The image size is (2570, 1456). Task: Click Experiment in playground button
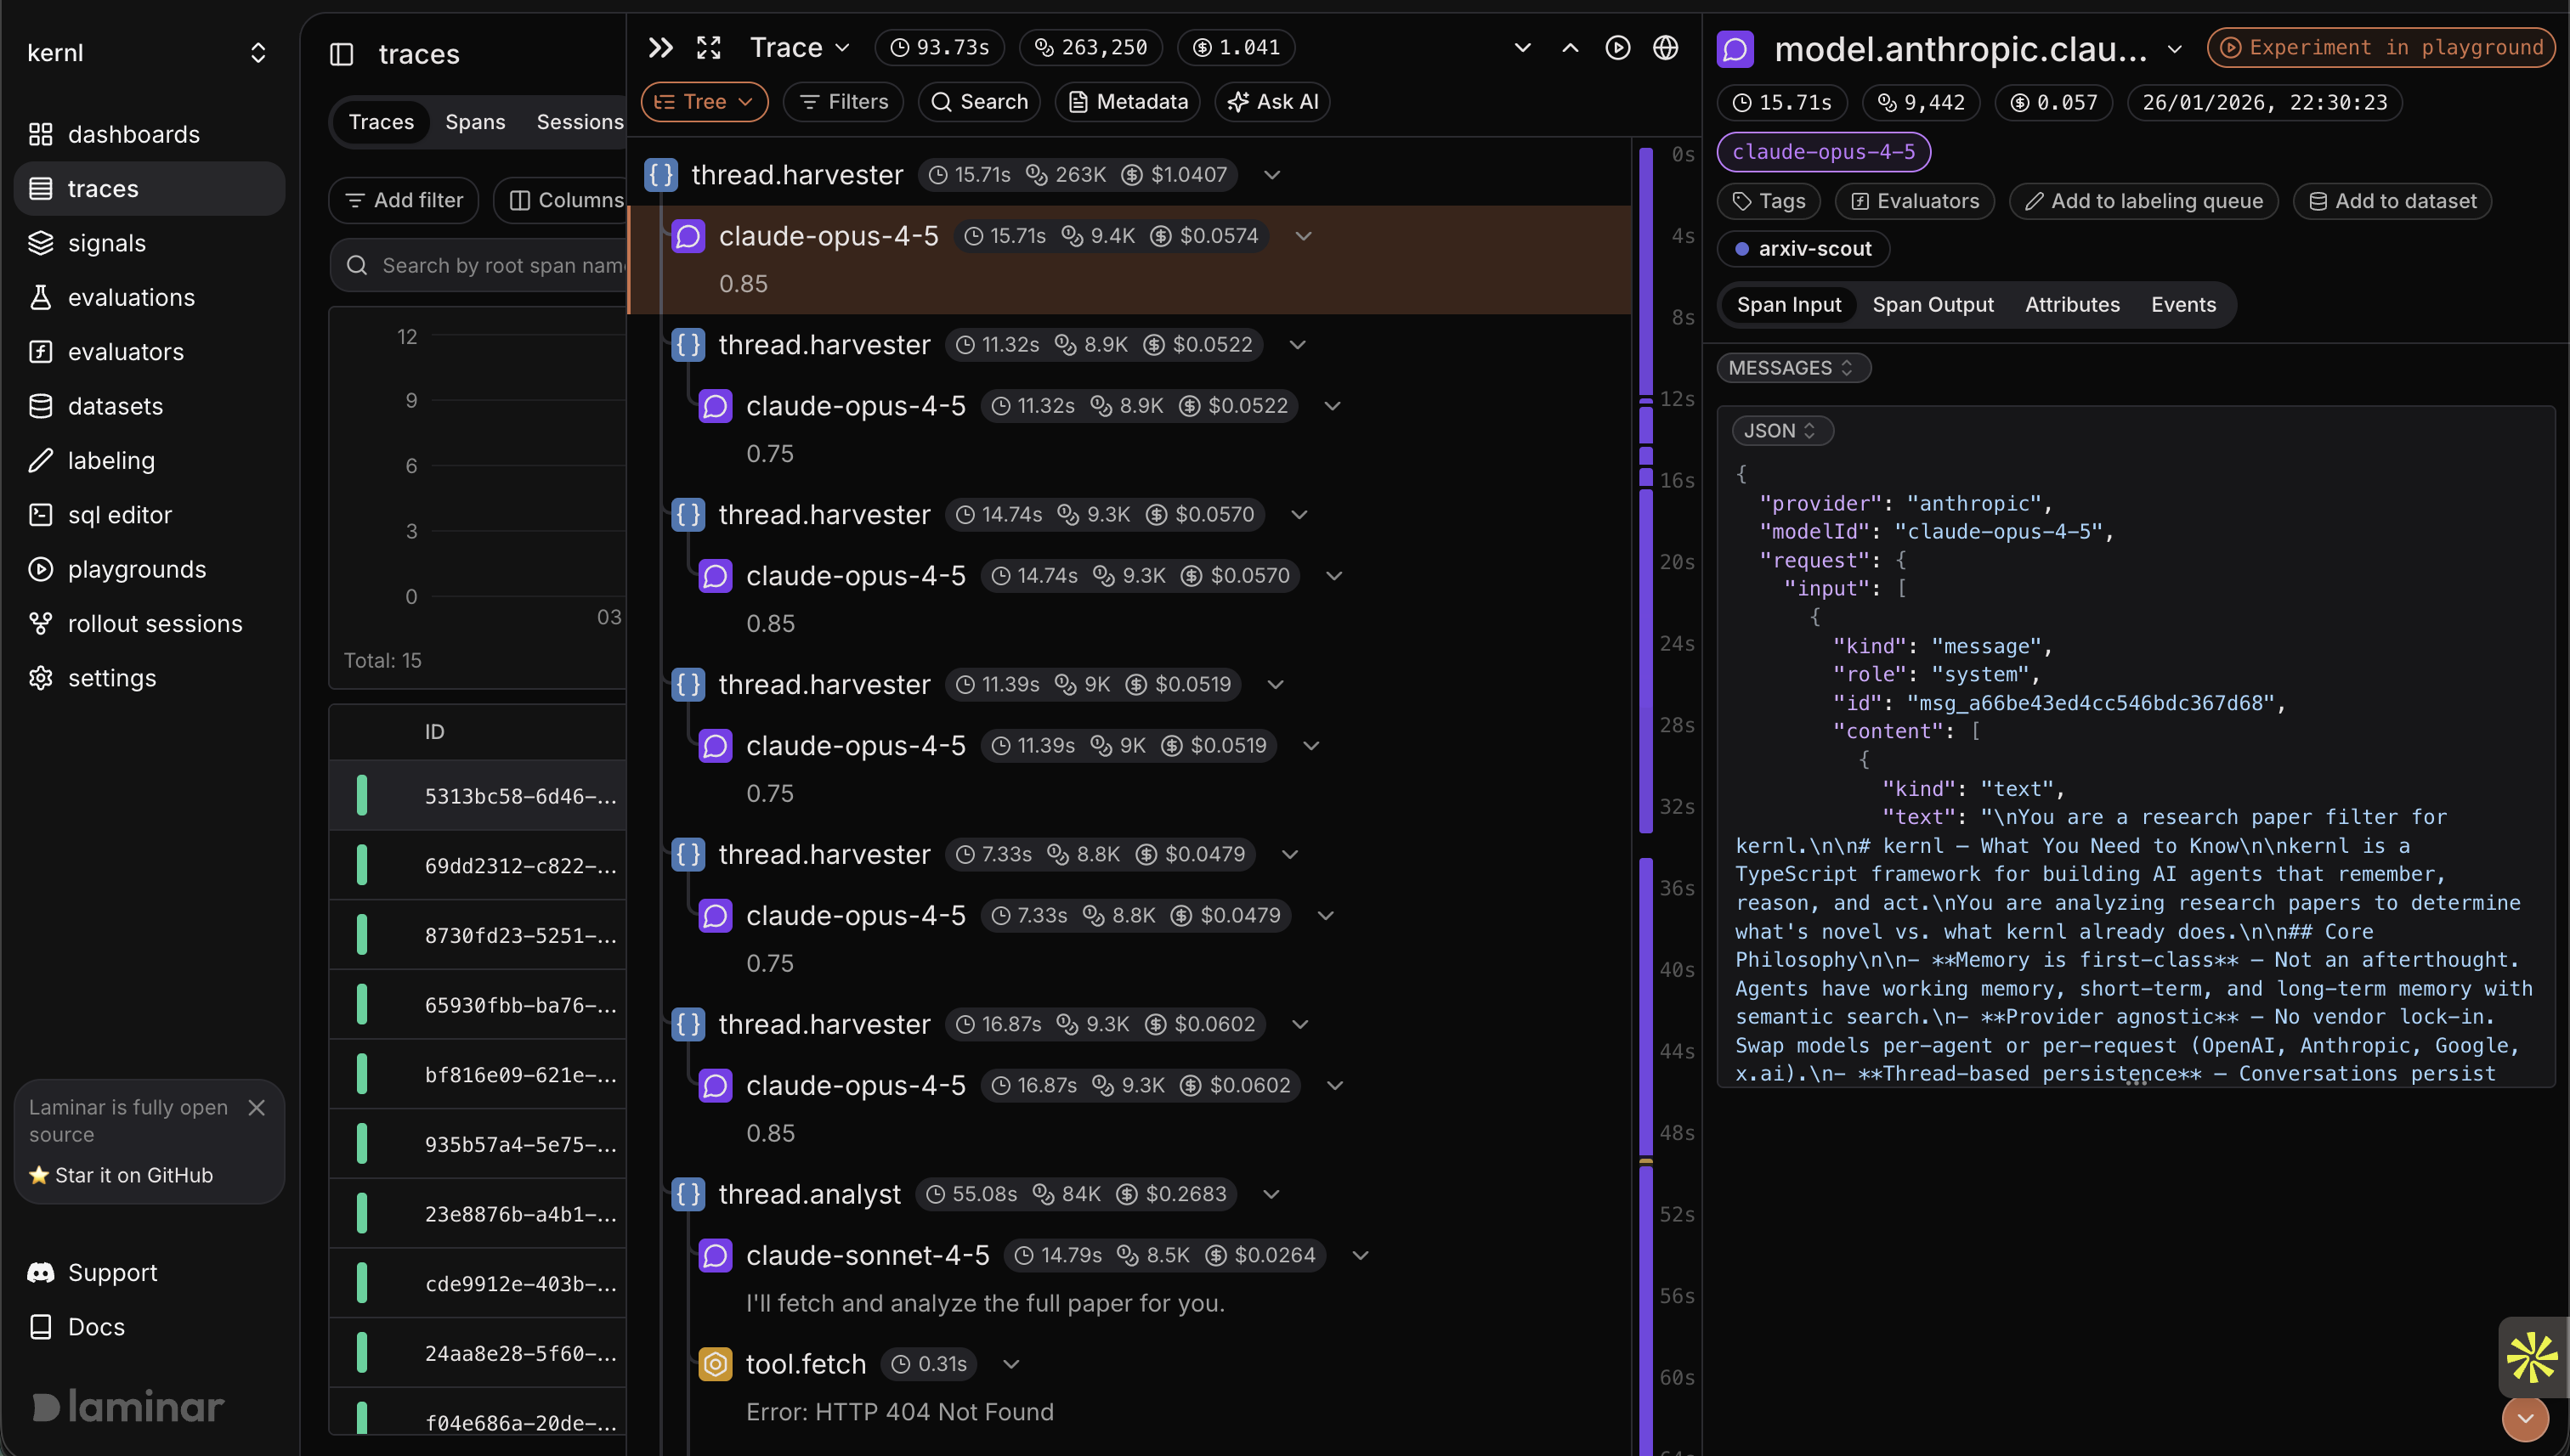2381,47
